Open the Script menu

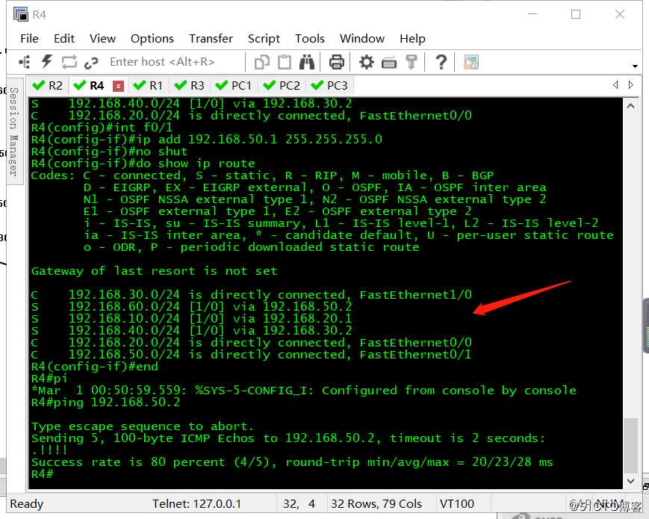coord(264,39)
